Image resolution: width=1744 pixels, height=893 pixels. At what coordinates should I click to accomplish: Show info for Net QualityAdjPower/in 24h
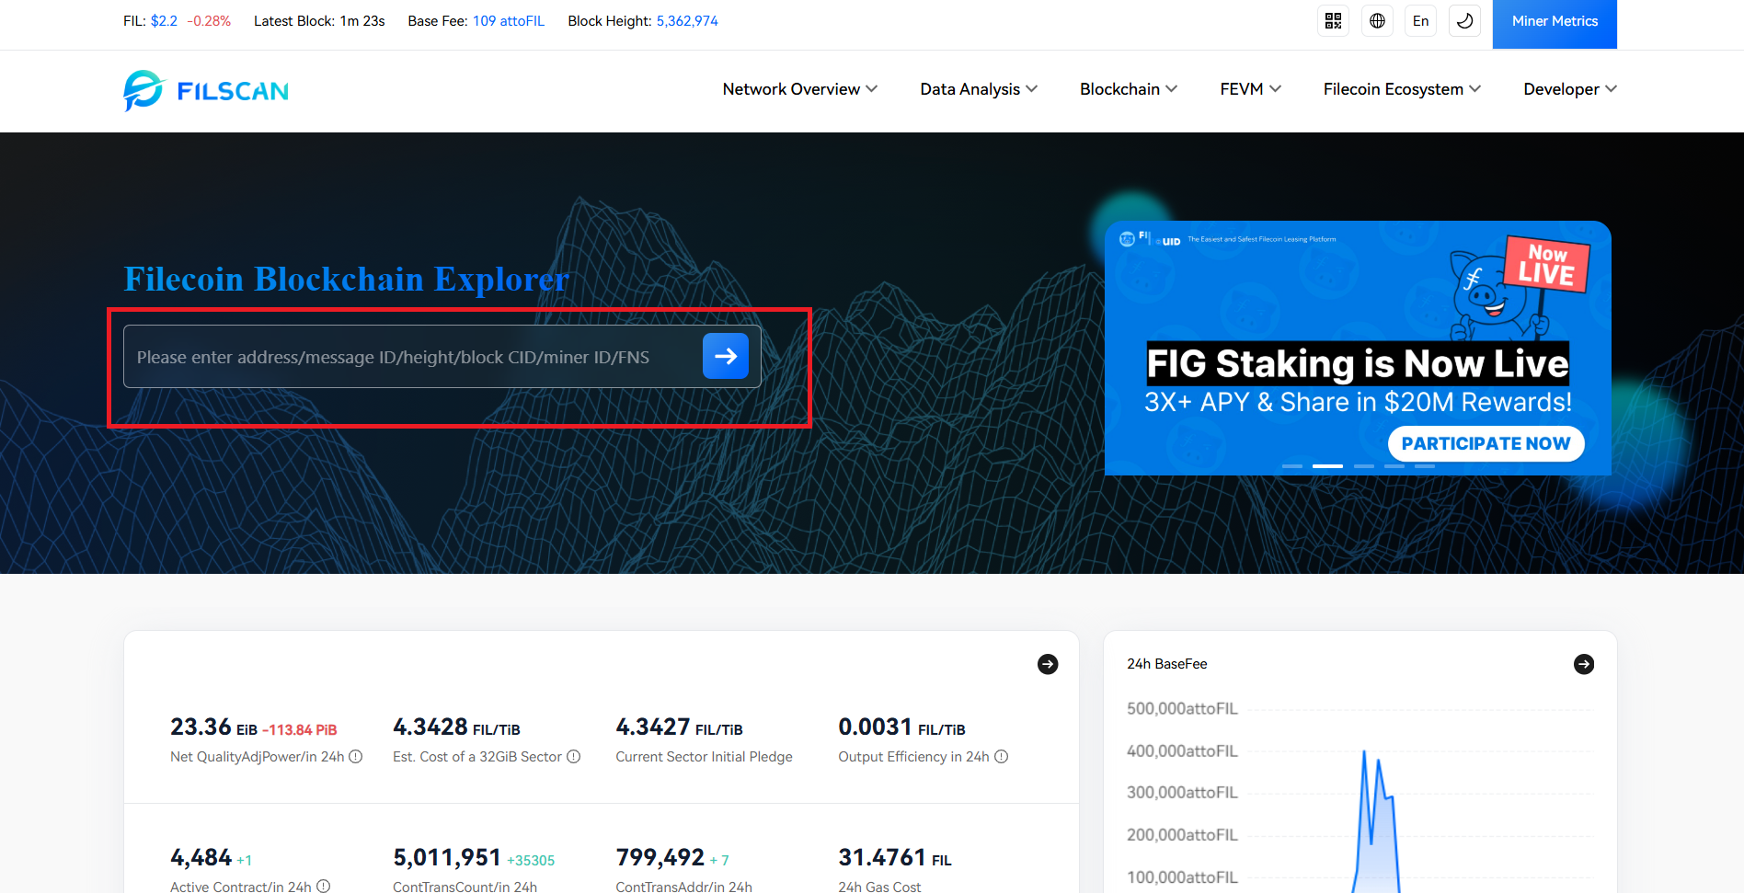(x=356, y=757)
